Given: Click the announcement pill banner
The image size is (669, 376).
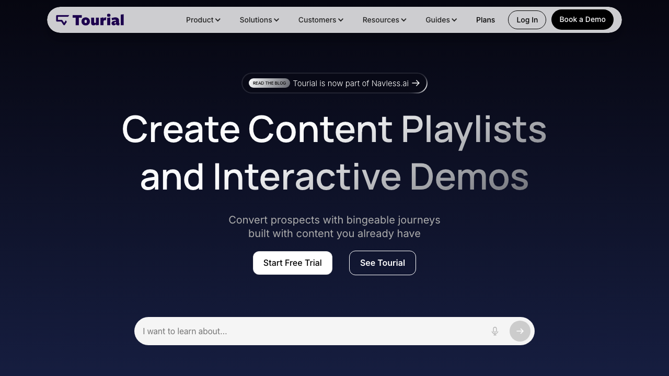Looking at the screenshot, I should (x=334, y=83).
